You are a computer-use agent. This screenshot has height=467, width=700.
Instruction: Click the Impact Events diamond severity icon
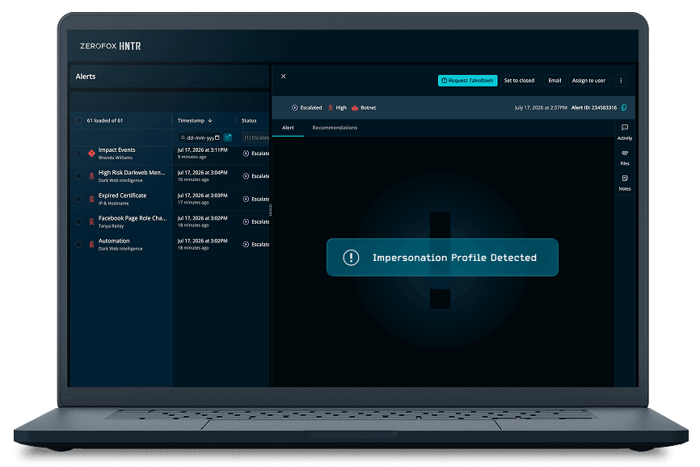pos(91,154)
